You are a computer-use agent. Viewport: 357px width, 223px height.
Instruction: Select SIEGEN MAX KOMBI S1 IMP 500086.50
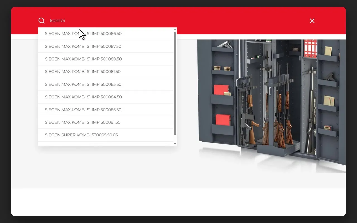click(106, 34)
